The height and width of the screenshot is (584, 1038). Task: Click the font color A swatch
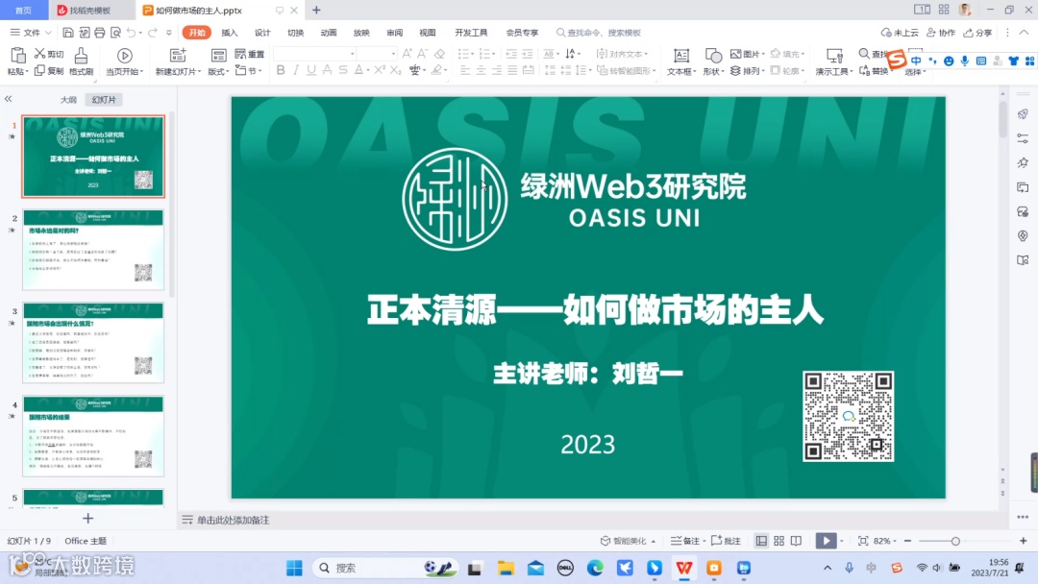(x=358, y=70)
